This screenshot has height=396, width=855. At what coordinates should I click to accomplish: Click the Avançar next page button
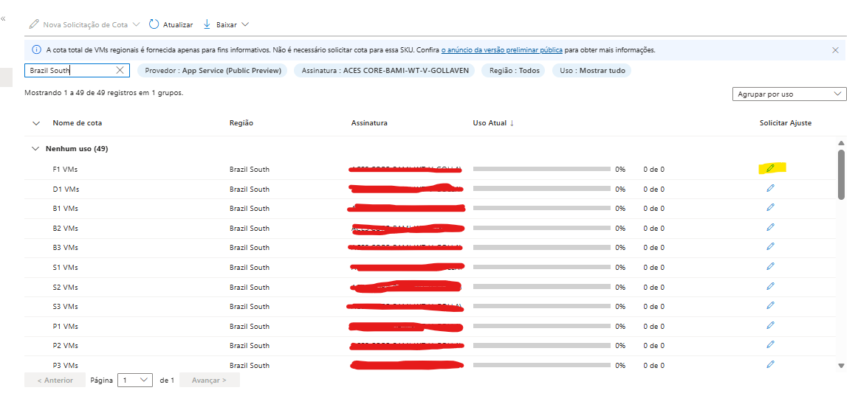point(209,381)
